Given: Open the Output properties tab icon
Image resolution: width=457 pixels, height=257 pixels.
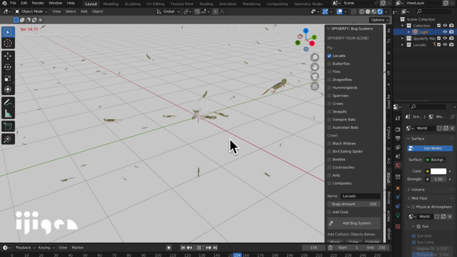Looking at the screenshot, I should pyautogui.click(x=398, y=138).
